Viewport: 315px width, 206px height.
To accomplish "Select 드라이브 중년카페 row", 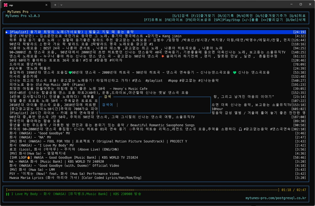I will click(156, 64).
